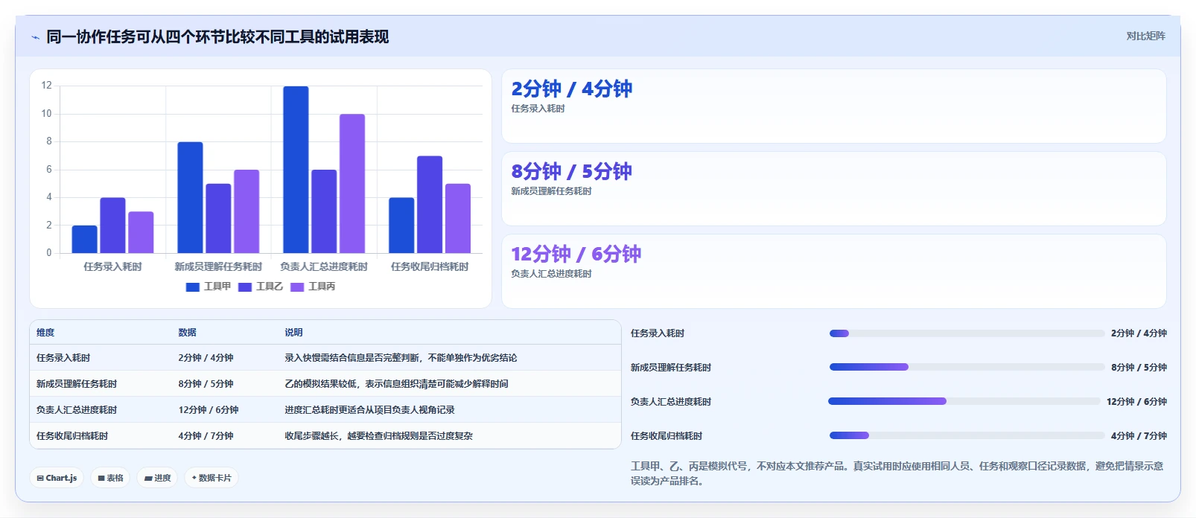
Task: Click 工具乙 bar for 任务录入耗时
Action: click(112, 226)
